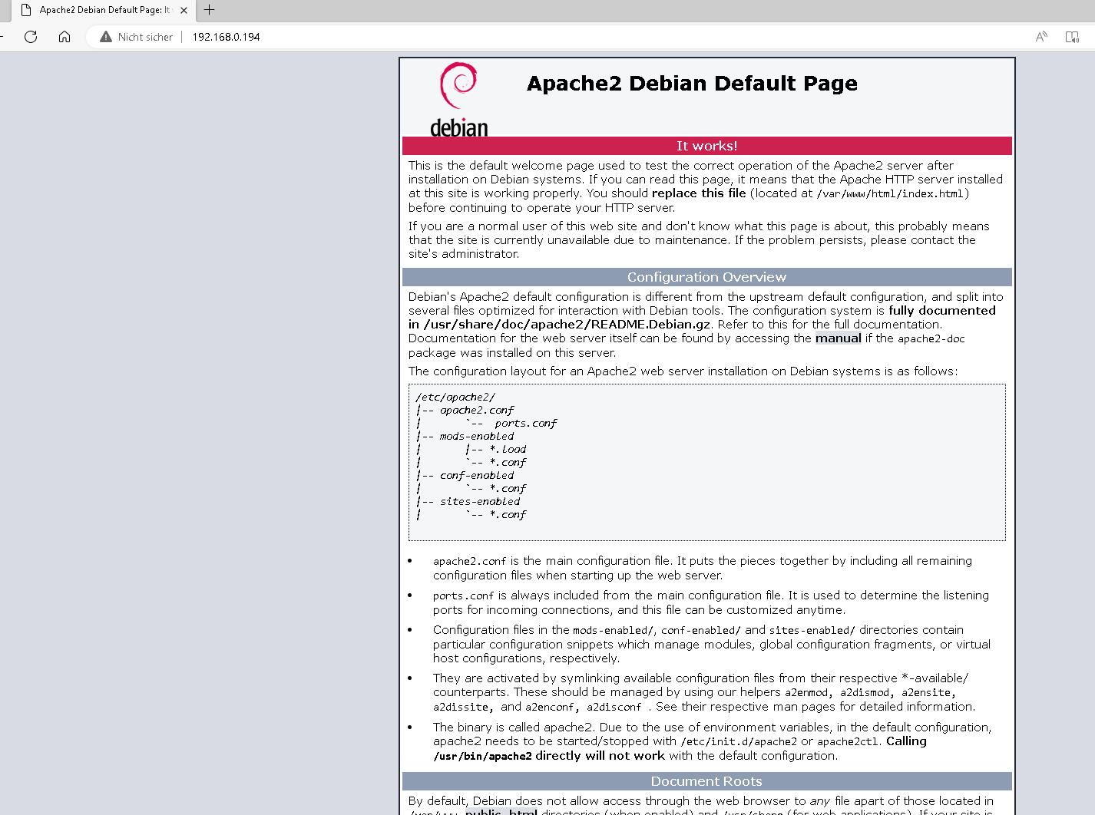Click 'sites-enabled' in the config tree
Screen dimensions: 1095x815
[480, 501]
